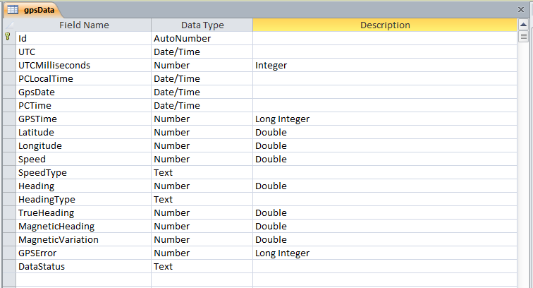Click Description cell for GPSTime

[385, 119]
